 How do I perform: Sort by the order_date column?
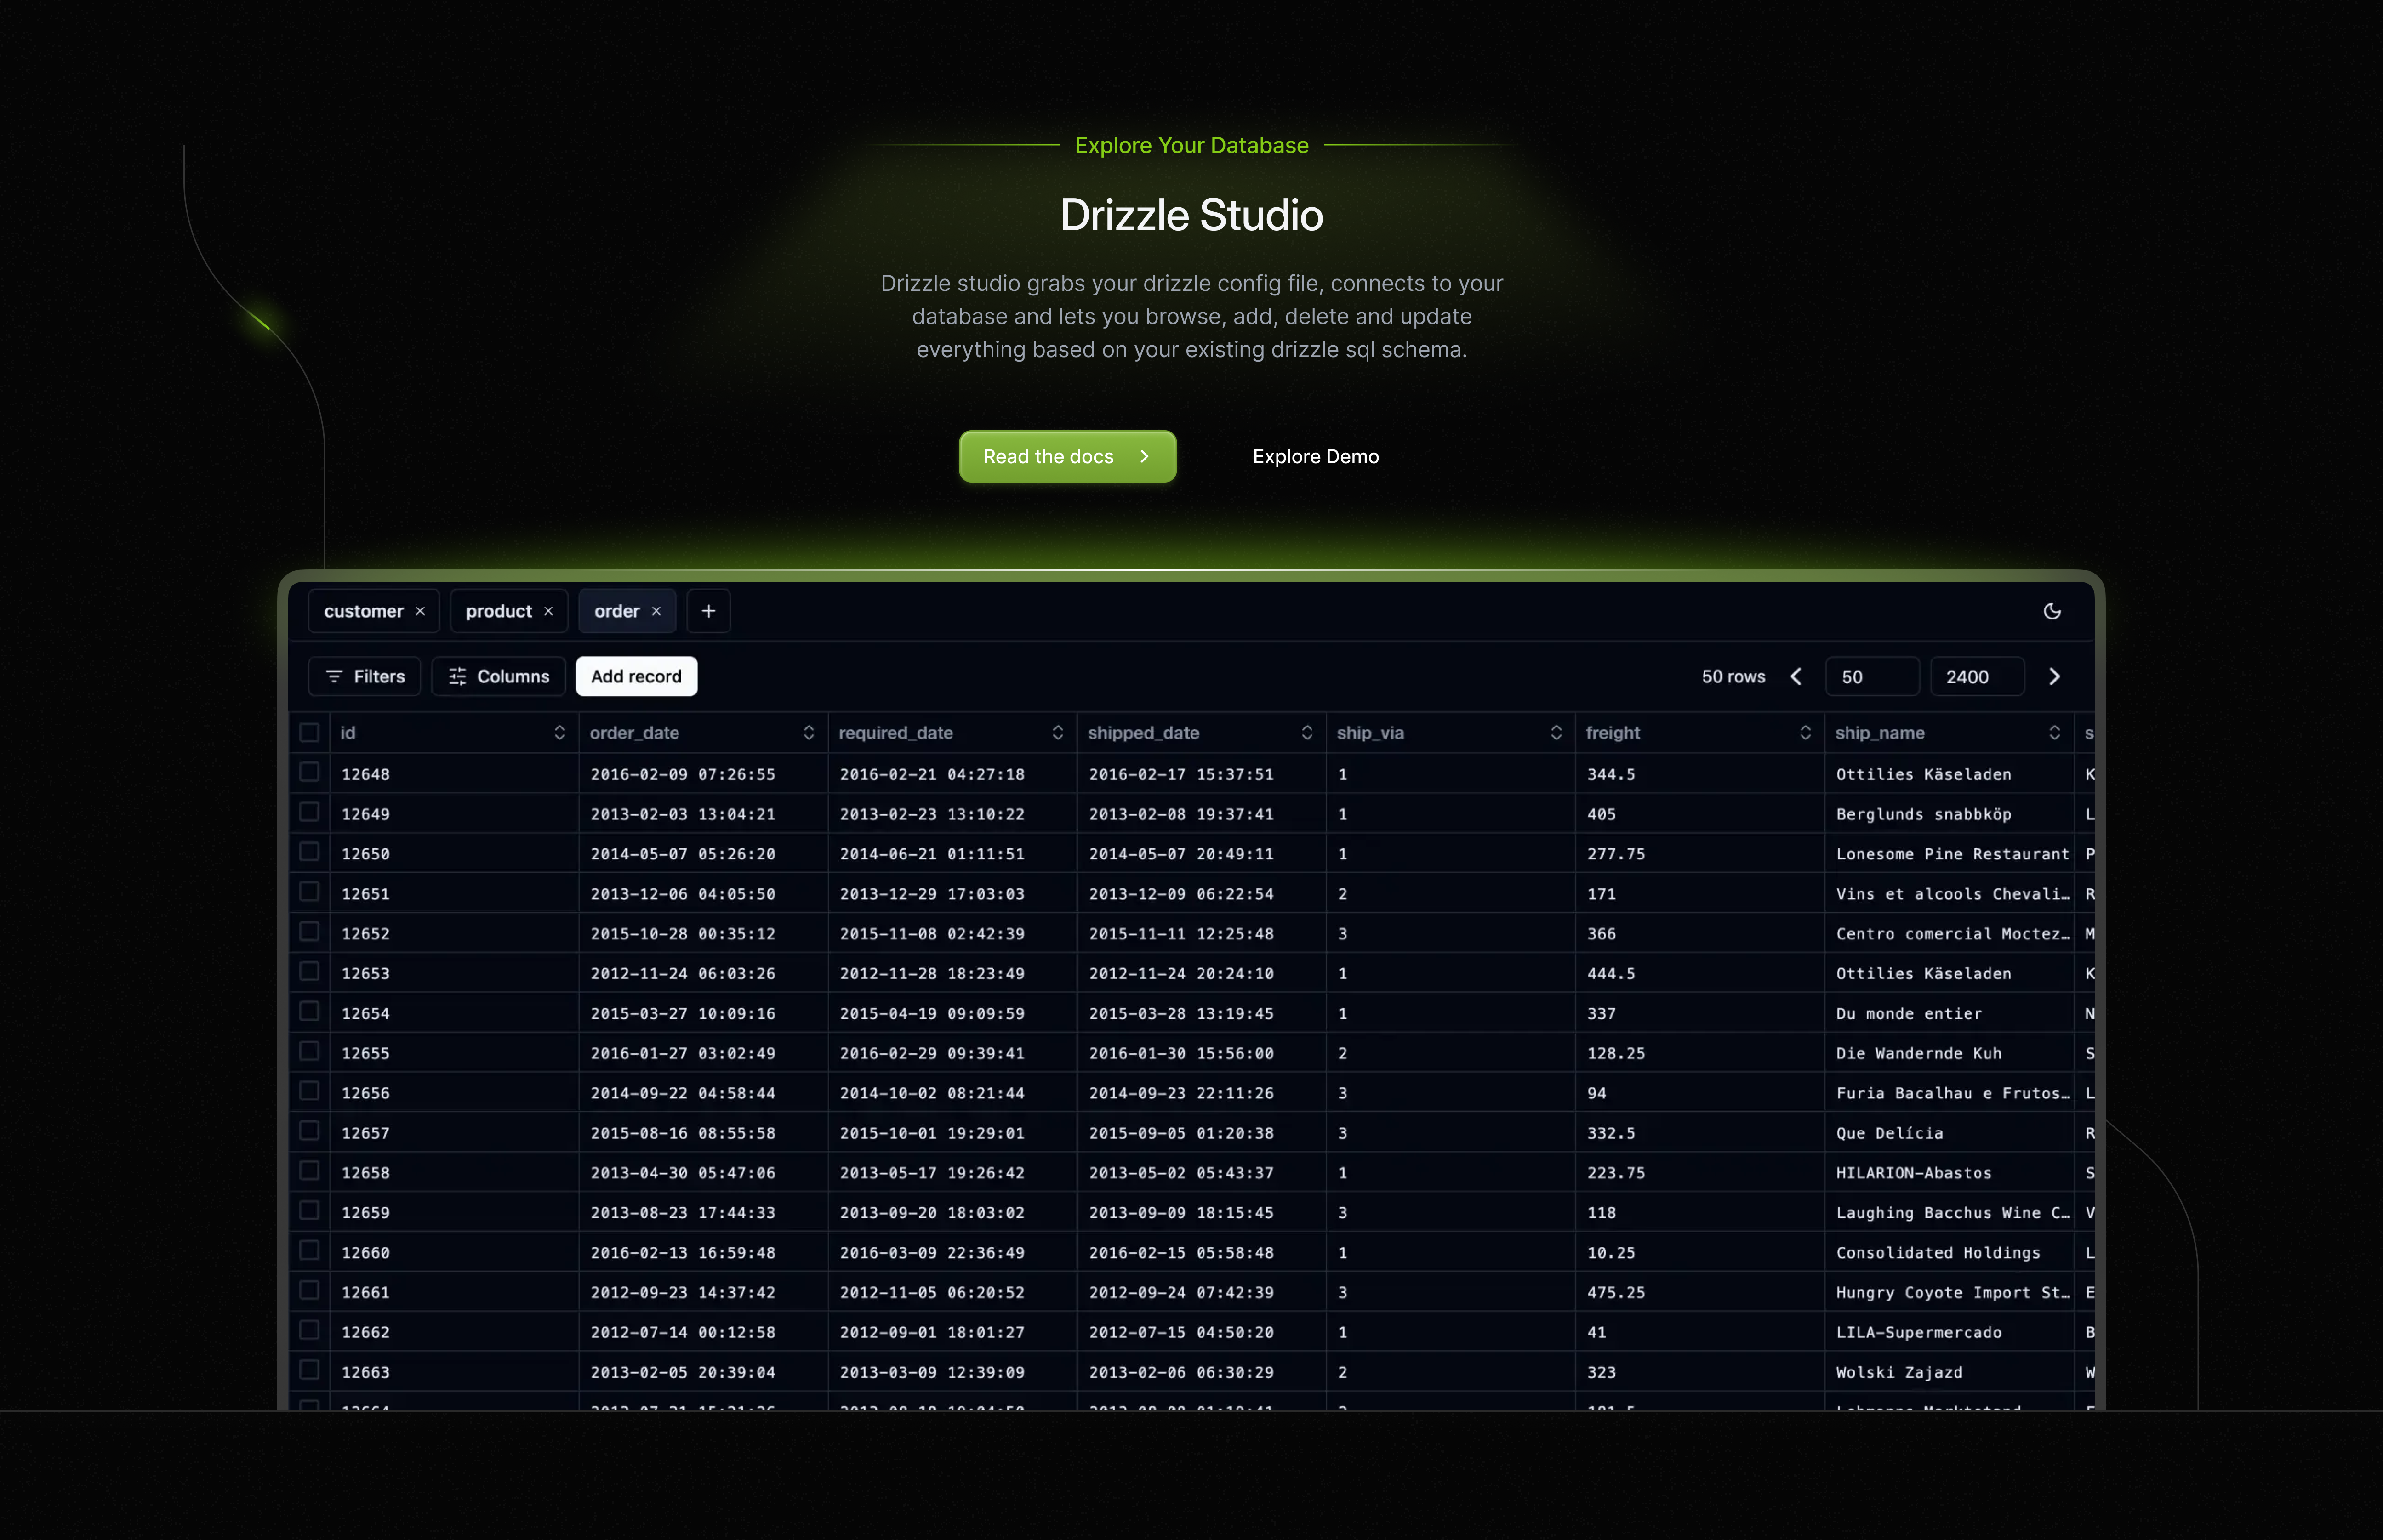[x=808, y=733]
